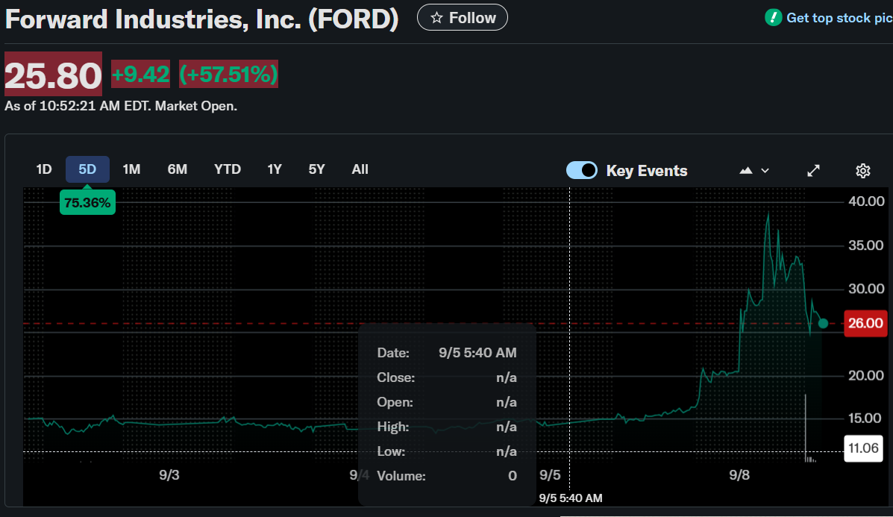Image resolution: width=893 pixels, height=517 pixels.
Task: Click the 35.00 price axis label
Action: (866, 245)
